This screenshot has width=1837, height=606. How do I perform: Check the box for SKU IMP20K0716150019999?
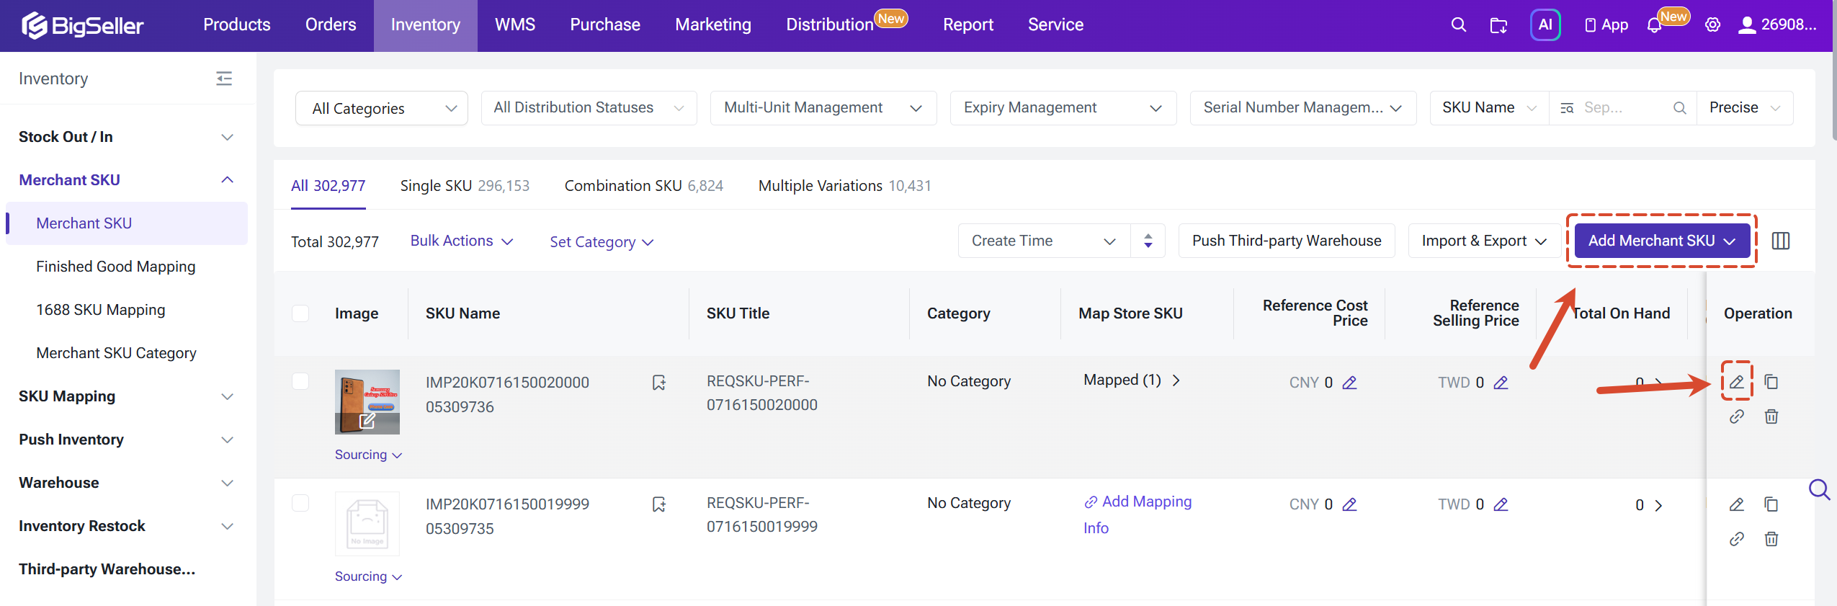300,503
